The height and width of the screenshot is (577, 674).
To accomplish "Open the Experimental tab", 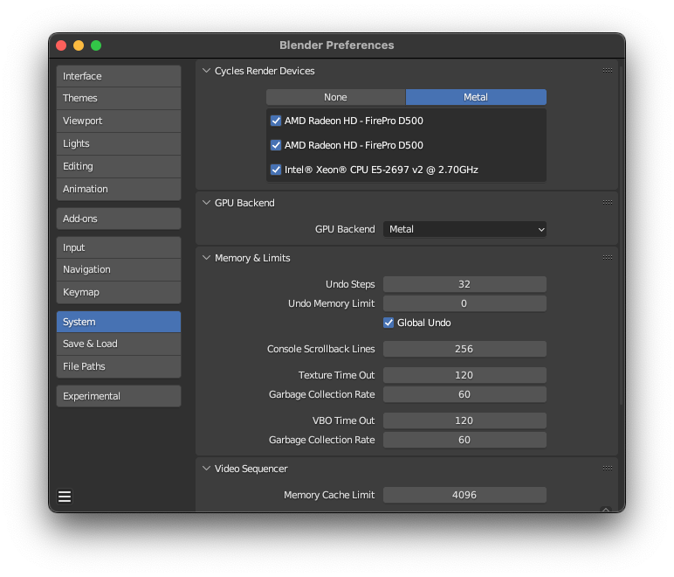I will (x=119, y=396).
